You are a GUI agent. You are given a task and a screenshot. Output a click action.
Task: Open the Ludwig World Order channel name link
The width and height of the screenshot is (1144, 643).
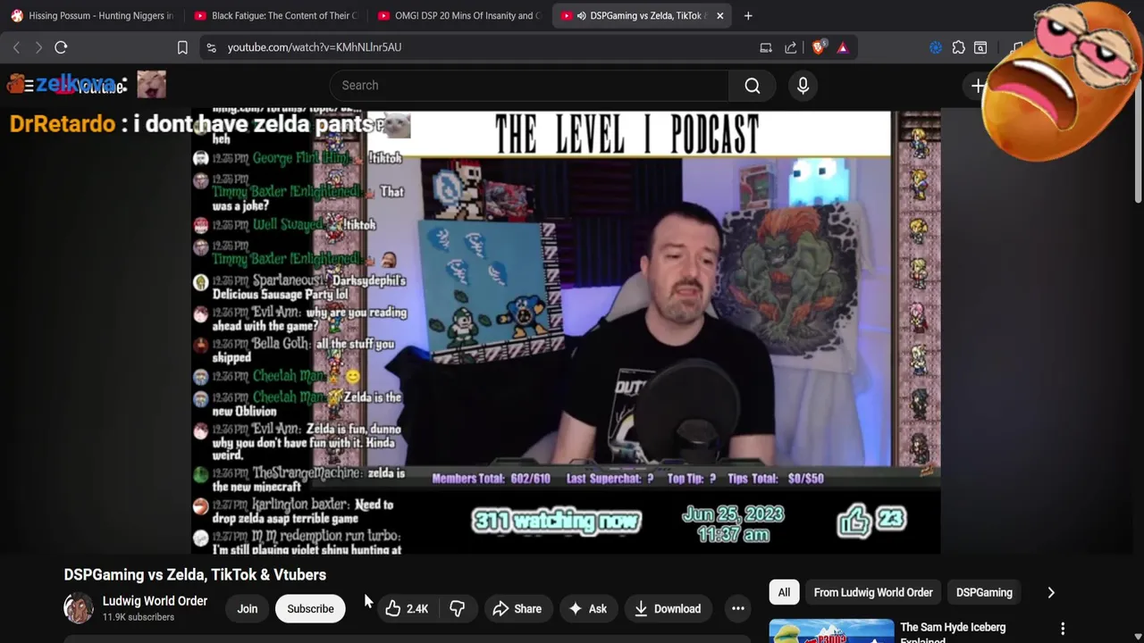pyautogui.click(x=155, y=601)
